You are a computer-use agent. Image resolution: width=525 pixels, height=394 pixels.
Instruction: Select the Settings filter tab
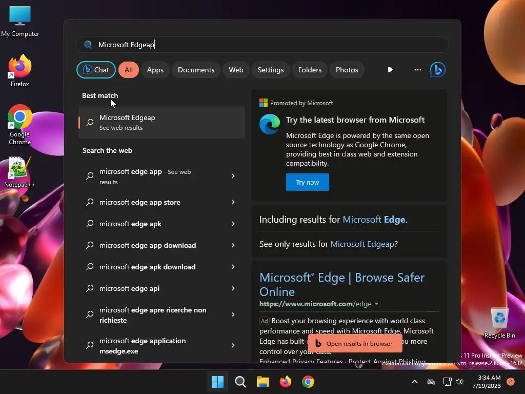click(x=271, y=70)
